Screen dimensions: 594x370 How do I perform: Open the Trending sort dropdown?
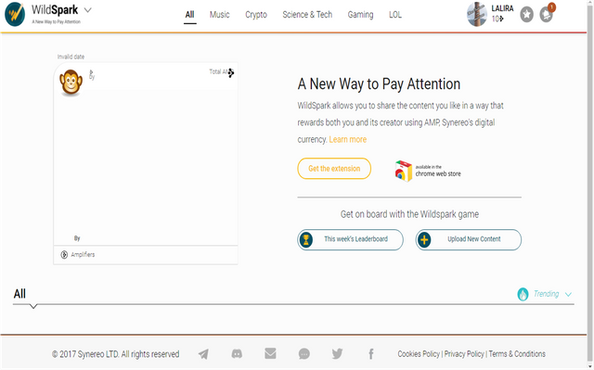545,294
